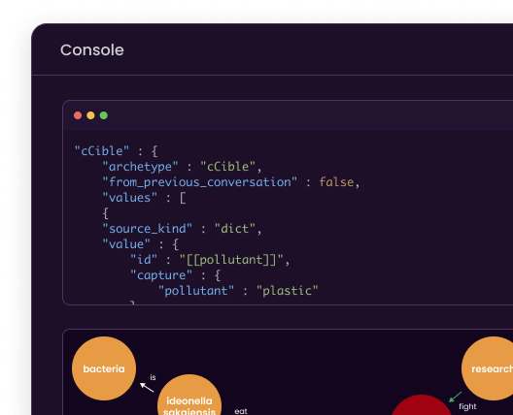The image size is (513, 415).
Task: Click the "source_kind" key
Action: tap(147, 229)
